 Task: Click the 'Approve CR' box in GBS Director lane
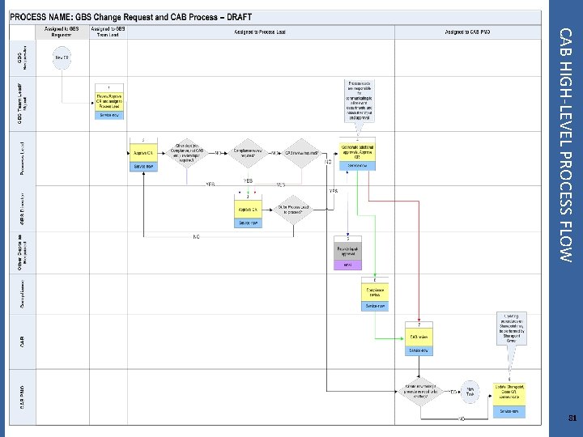[x=248, y=210]
